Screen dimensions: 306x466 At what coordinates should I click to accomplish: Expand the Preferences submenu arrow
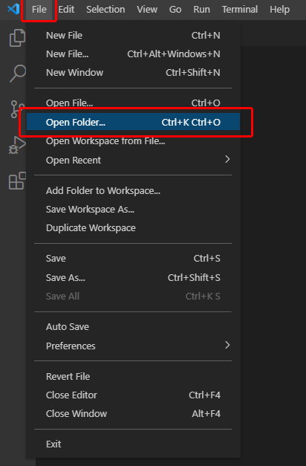(x=227, y=345)
